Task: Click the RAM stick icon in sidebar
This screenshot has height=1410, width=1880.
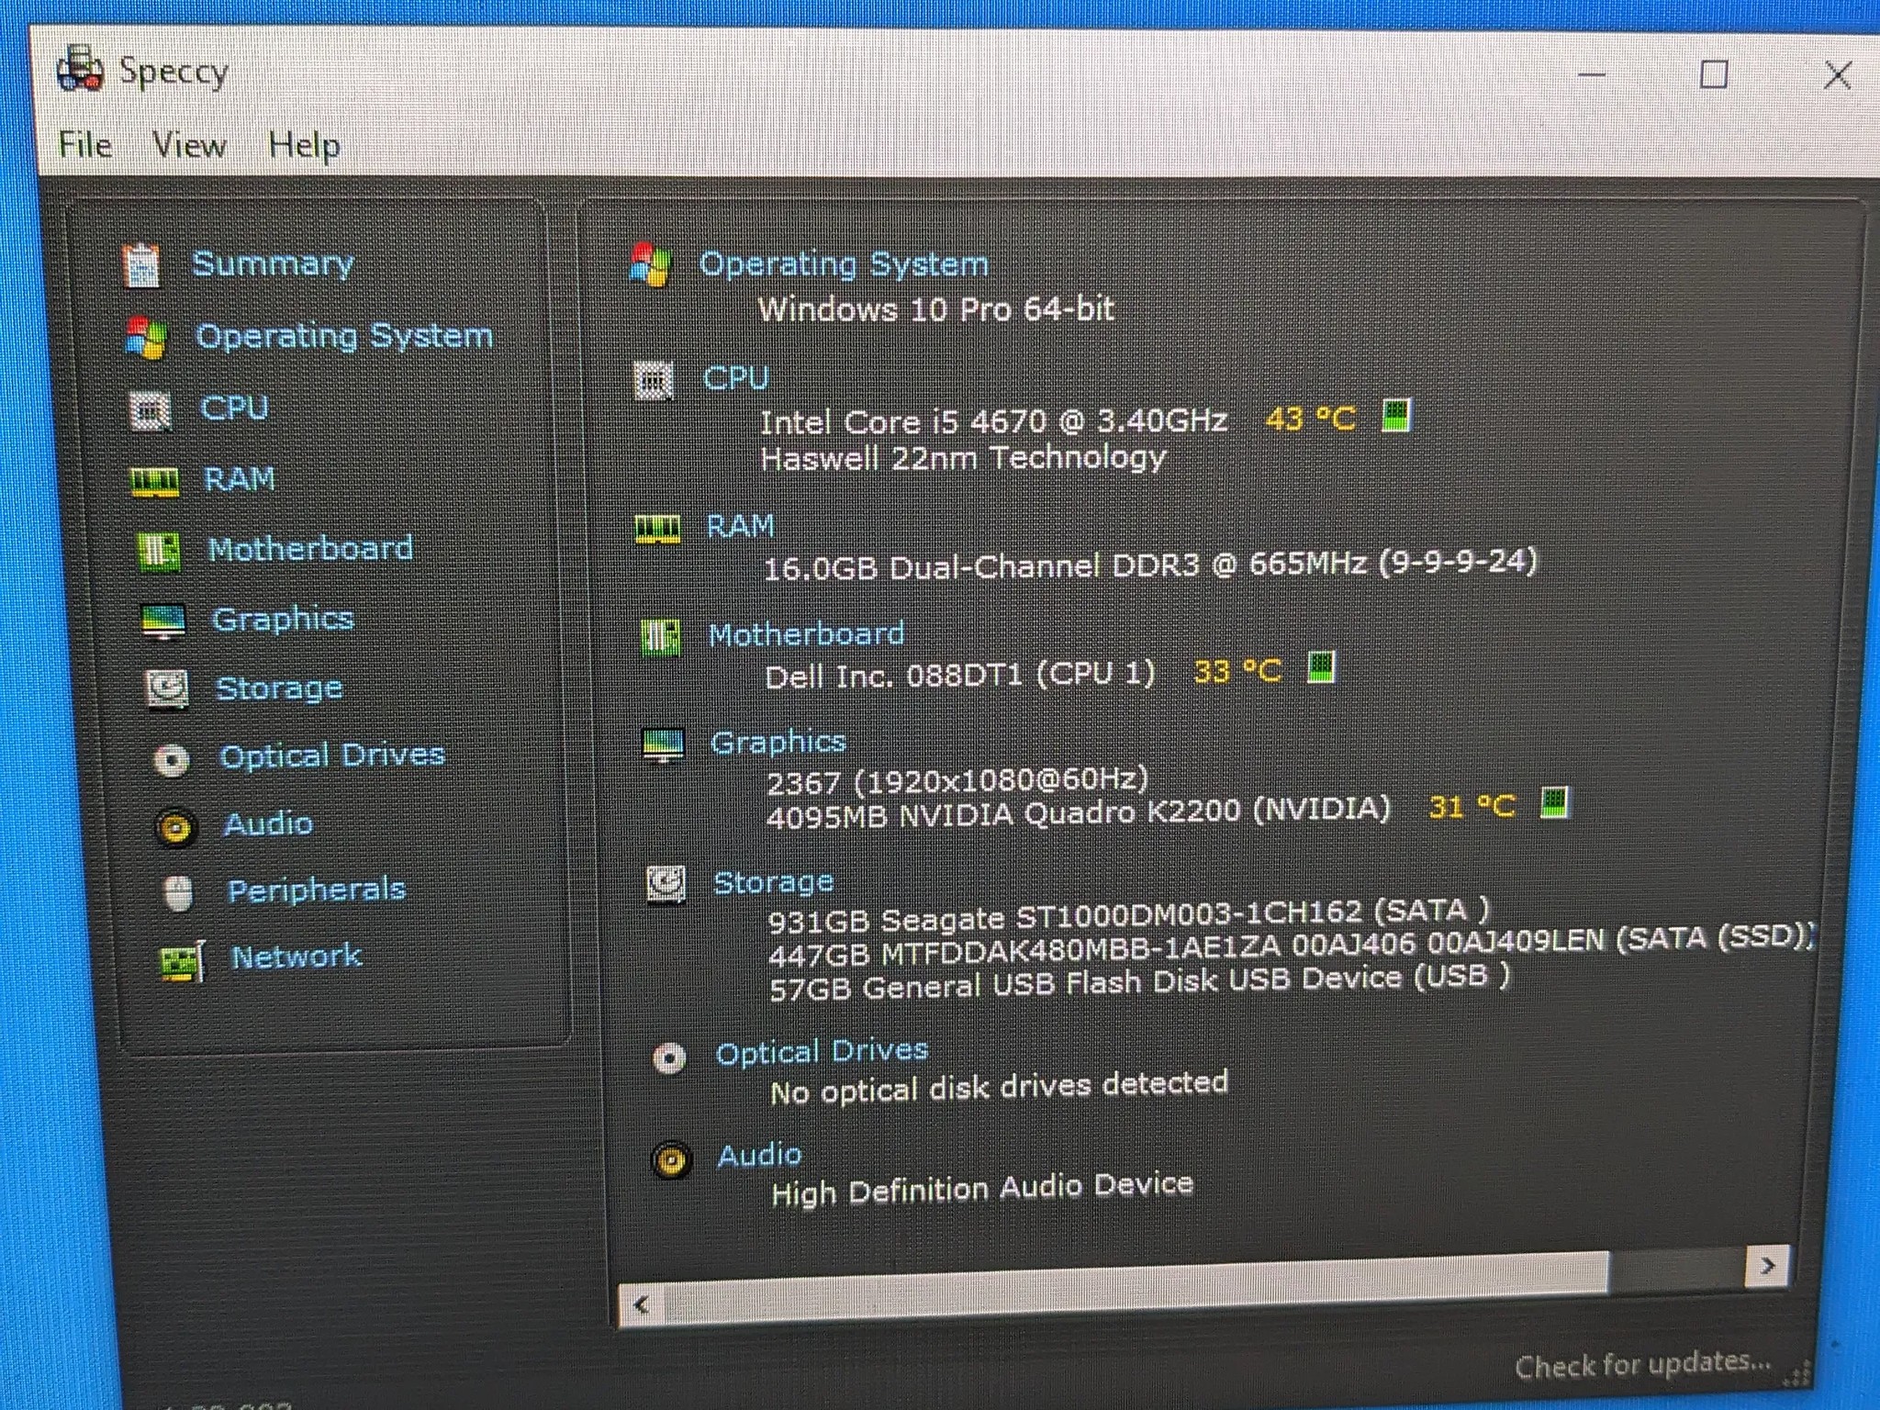Action: click(155, 481)
